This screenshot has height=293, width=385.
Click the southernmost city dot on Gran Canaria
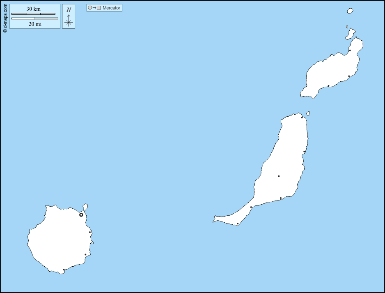64,270
